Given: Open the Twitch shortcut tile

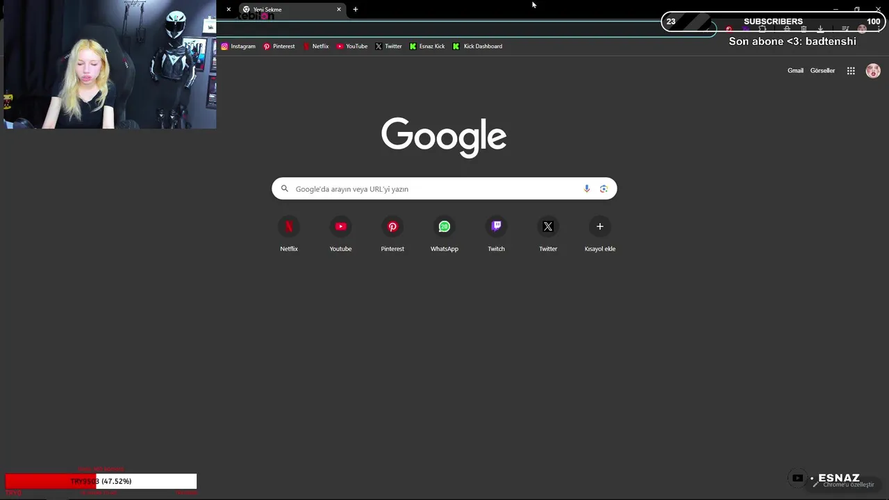Looking at the screenshot, I should click(x=496, y=234).
